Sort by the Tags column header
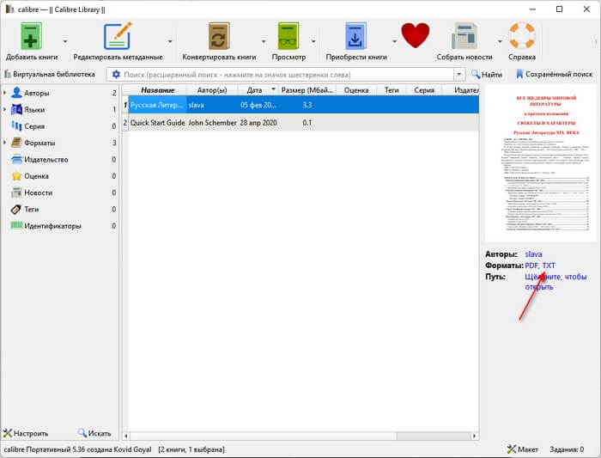 tap(392, 90)
